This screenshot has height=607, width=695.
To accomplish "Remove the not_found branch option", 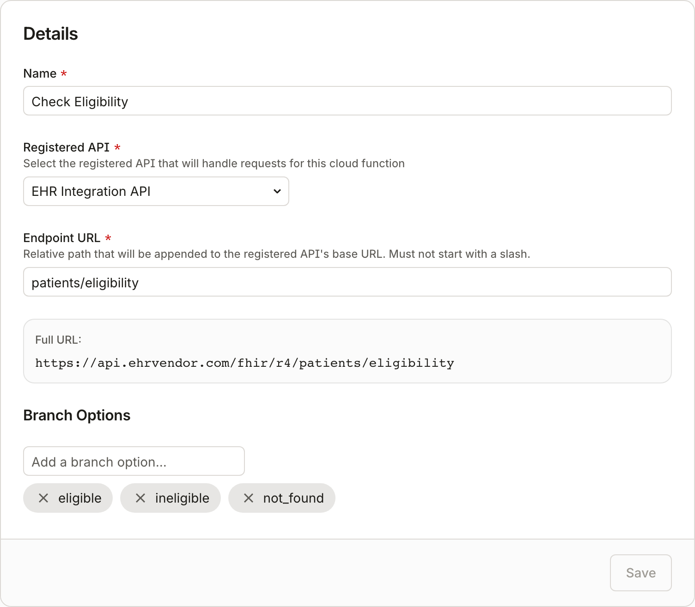I will (249, 498).
